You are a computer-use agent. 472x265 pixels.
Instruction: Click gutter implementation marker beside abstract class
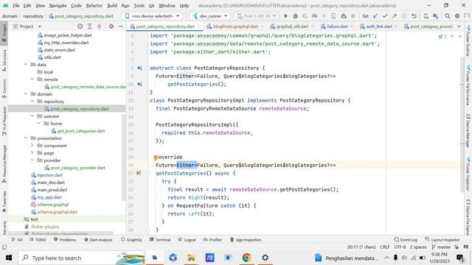pos(139,68)
